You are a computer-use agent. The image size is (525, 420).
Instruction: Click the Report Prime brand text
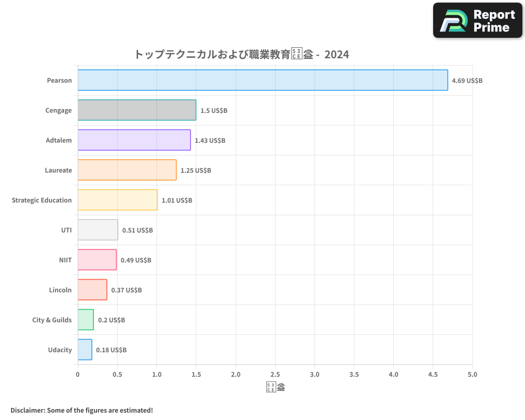[493, 21]
